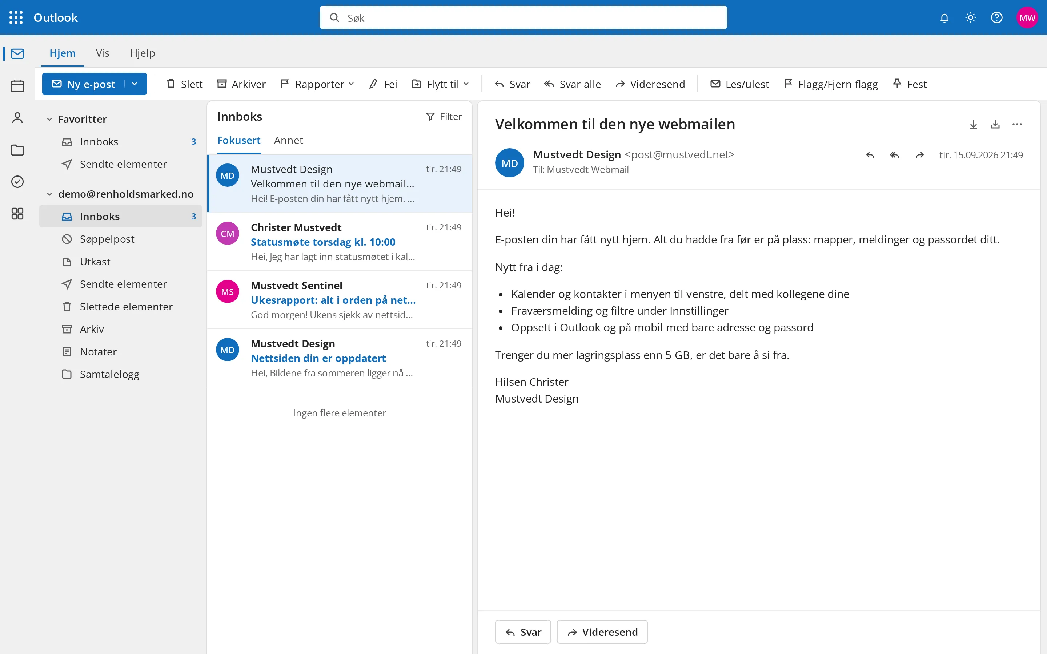This screenshot has width=1047, height=654.
Task: Collapse the Favoritter section
Action: (49, 120)
